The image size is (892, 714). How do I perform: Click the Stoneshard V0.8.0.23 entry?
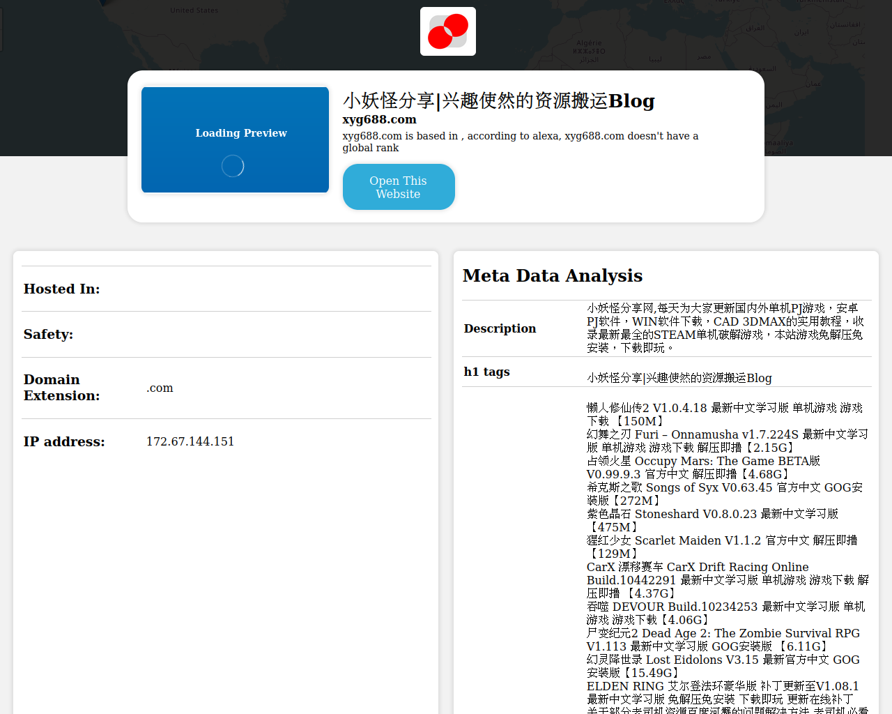713,520
